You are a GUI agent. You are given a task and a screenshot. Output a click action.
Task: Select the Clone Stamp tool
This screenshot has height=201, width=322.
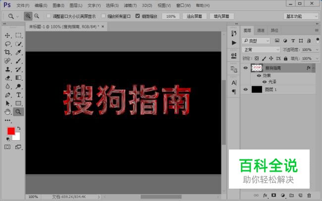(x=7, y=69)
